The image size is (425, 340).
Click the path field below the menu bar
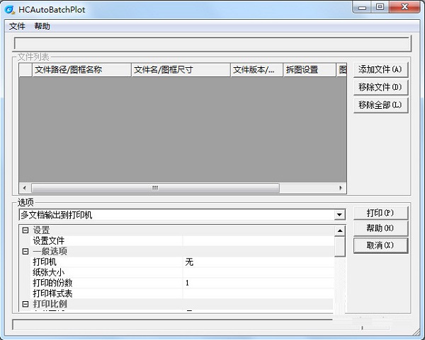[x=212, y=44]
